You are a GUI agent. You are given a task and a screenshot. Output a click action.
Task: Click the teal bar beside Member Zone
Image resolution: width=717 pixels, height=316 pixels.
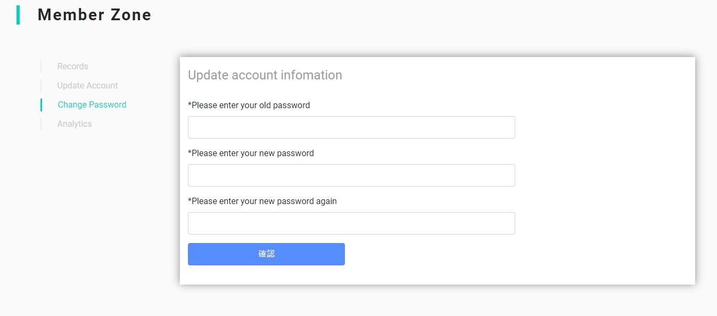pos(18,15)
